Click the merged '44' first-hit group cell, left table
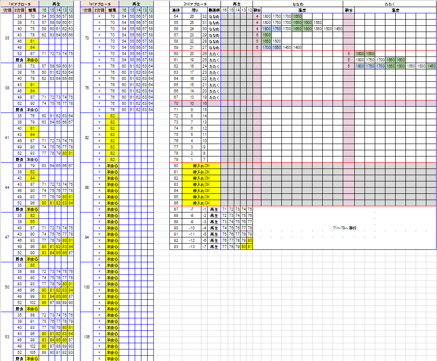Screen dimensions: 437x361 click(x=7, y=187)
